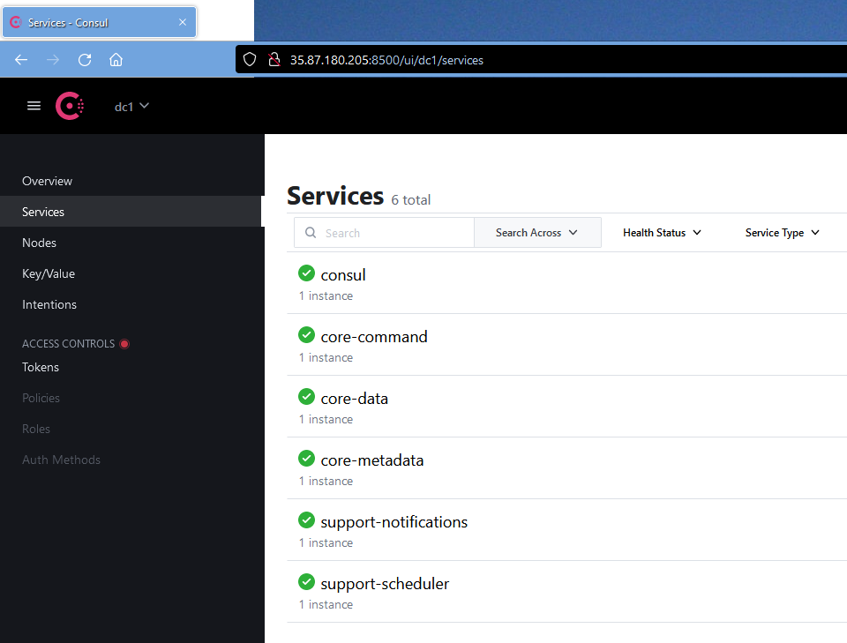Click the browser address bar URL
This screenshot has height=643, width=847.
pos(386,60)
